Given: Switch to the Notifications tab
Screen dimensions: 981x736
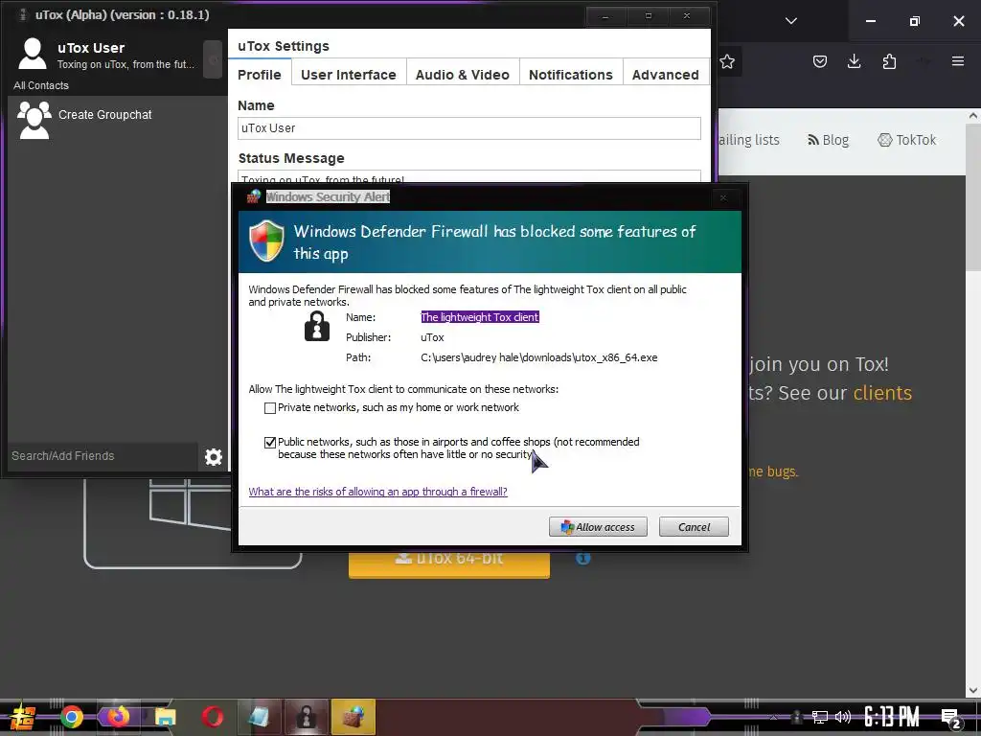Looking at the screenshot, I should pyautogui.click(x=571, y=75).
